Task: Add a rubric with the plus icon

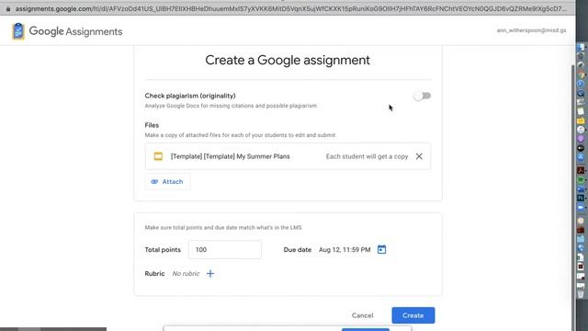Action: (210, 274)
